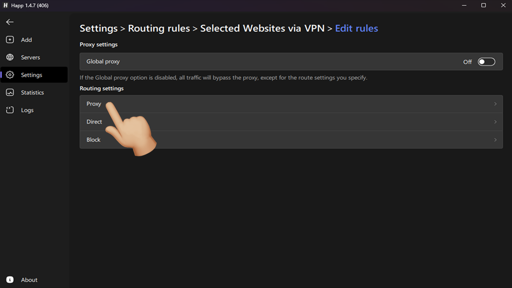
Task: Open Settings via the gear icon
Action: (x=9, y=75)
